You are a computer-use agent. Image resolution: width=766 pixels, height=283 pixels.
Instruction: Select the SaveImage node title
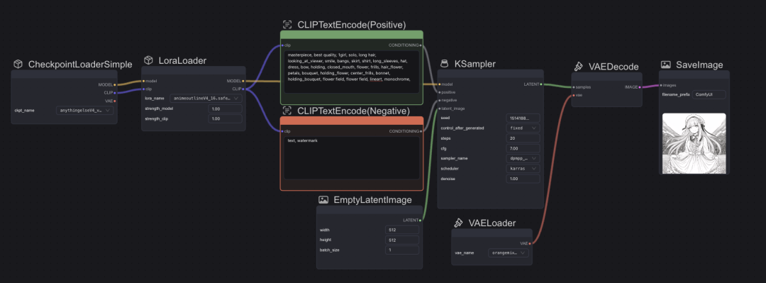(699, 65)
